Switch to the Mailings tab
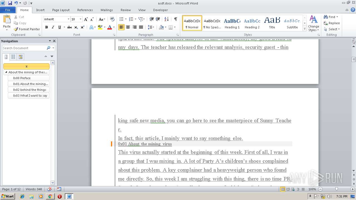356x200 pixels. [107, 10]
